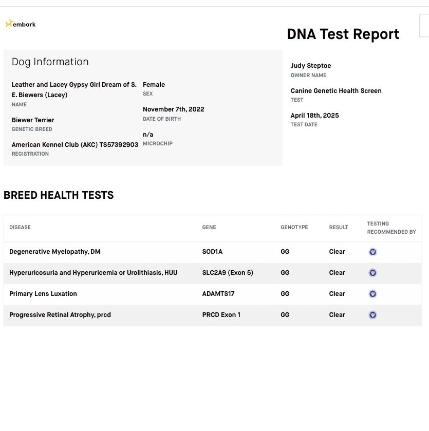Click the partially visible button at top right

424,26
